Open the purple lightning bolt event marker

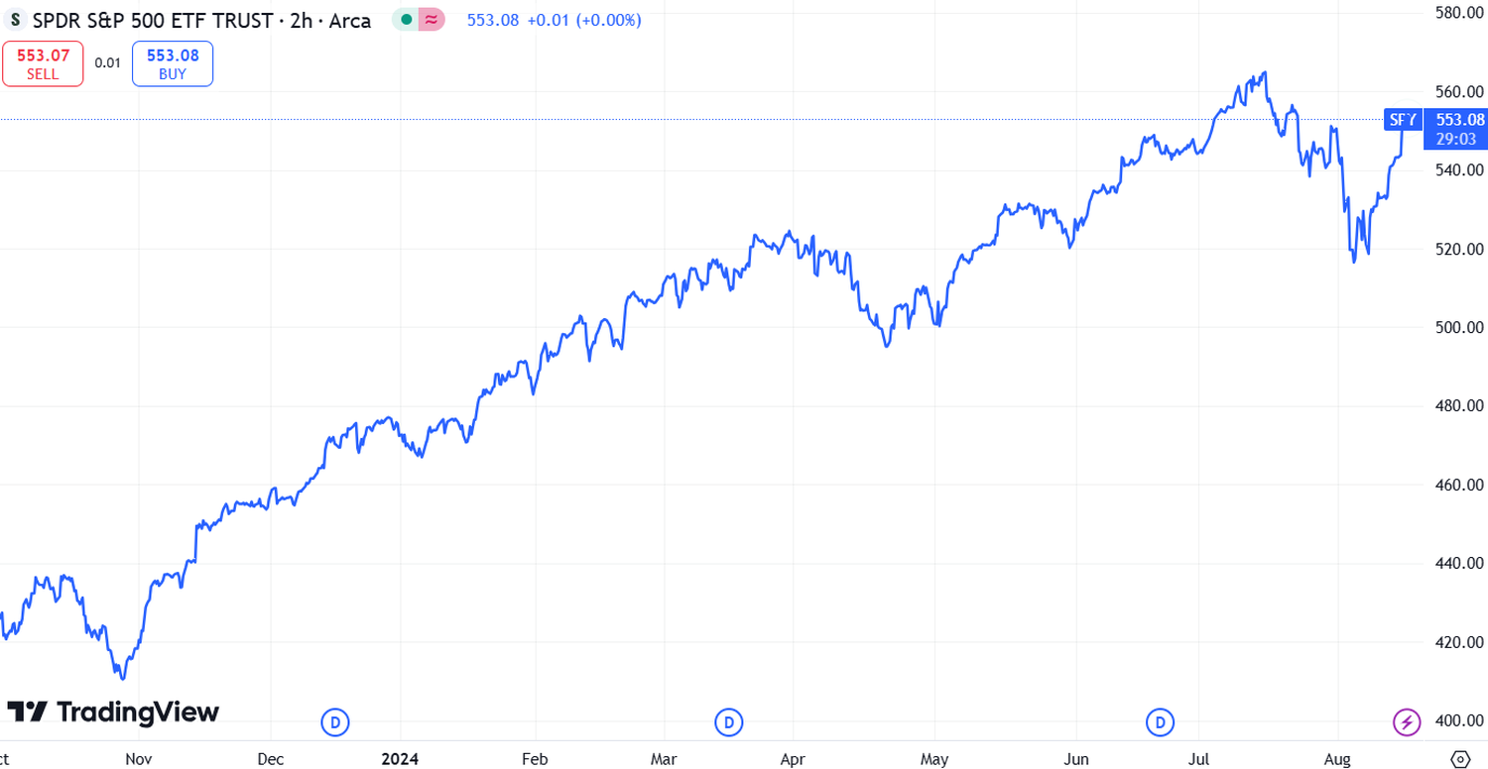1407,722
